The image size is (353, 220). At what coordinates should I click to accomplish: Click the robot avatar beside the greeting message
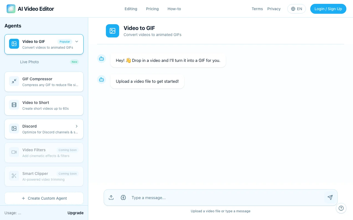pos(101,59)
